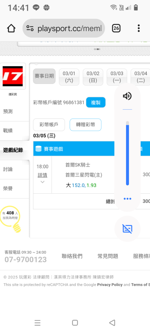Open the tab switcher showing 26 tabs
The height and width of the screenshot is (334, 150).
point(116,28)
